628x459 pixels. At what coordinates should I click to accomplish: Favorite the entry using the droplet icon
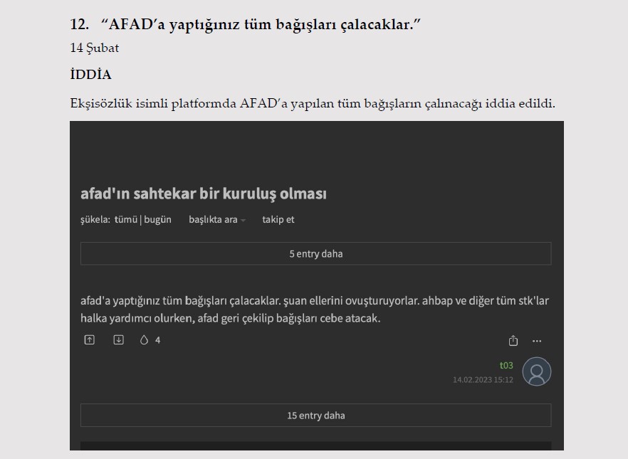(x=145, y=340)
